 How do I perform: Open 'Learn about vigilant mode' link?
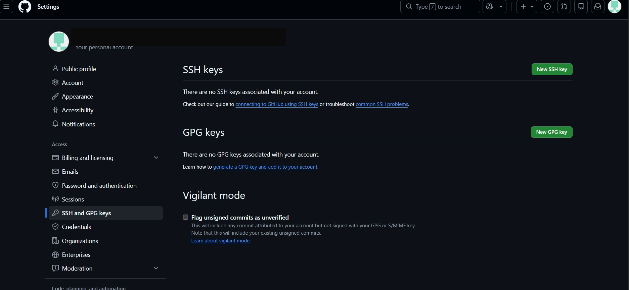(x=220, y=241)
